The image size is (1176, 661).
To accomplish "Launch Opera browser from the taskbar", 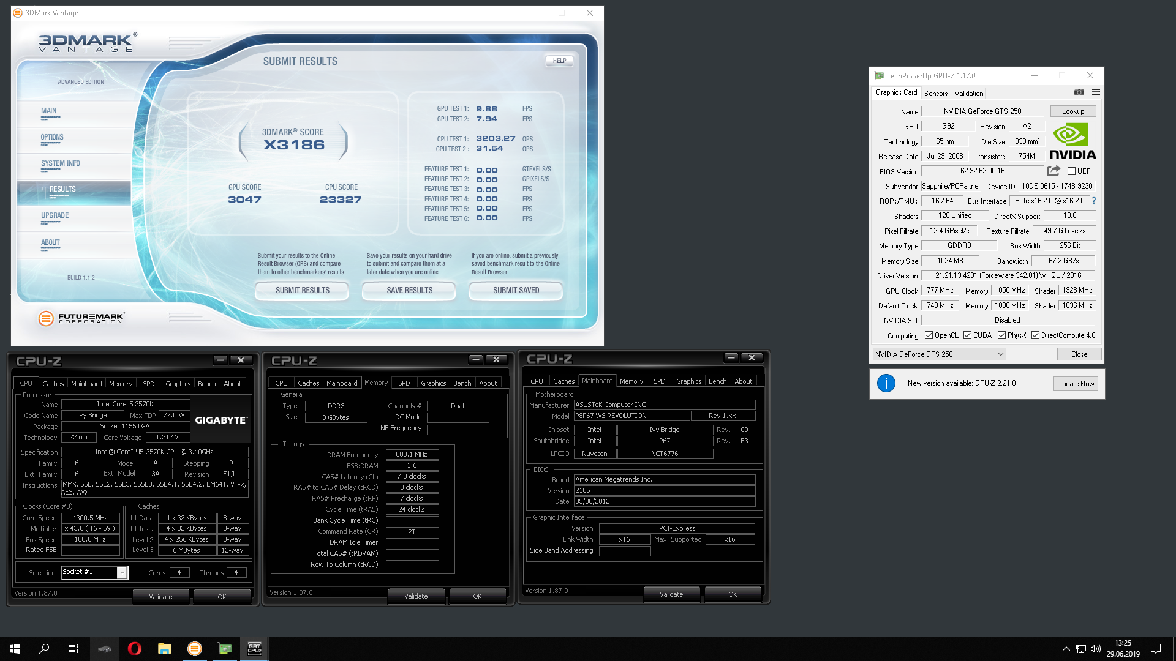I will coord(135,649).
